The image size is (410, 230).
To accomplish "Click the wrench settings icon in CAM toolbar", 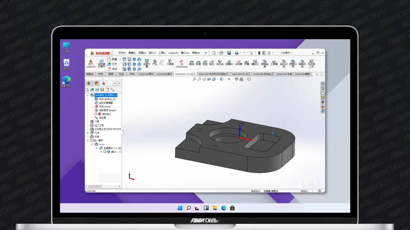I will click(112, 90).
